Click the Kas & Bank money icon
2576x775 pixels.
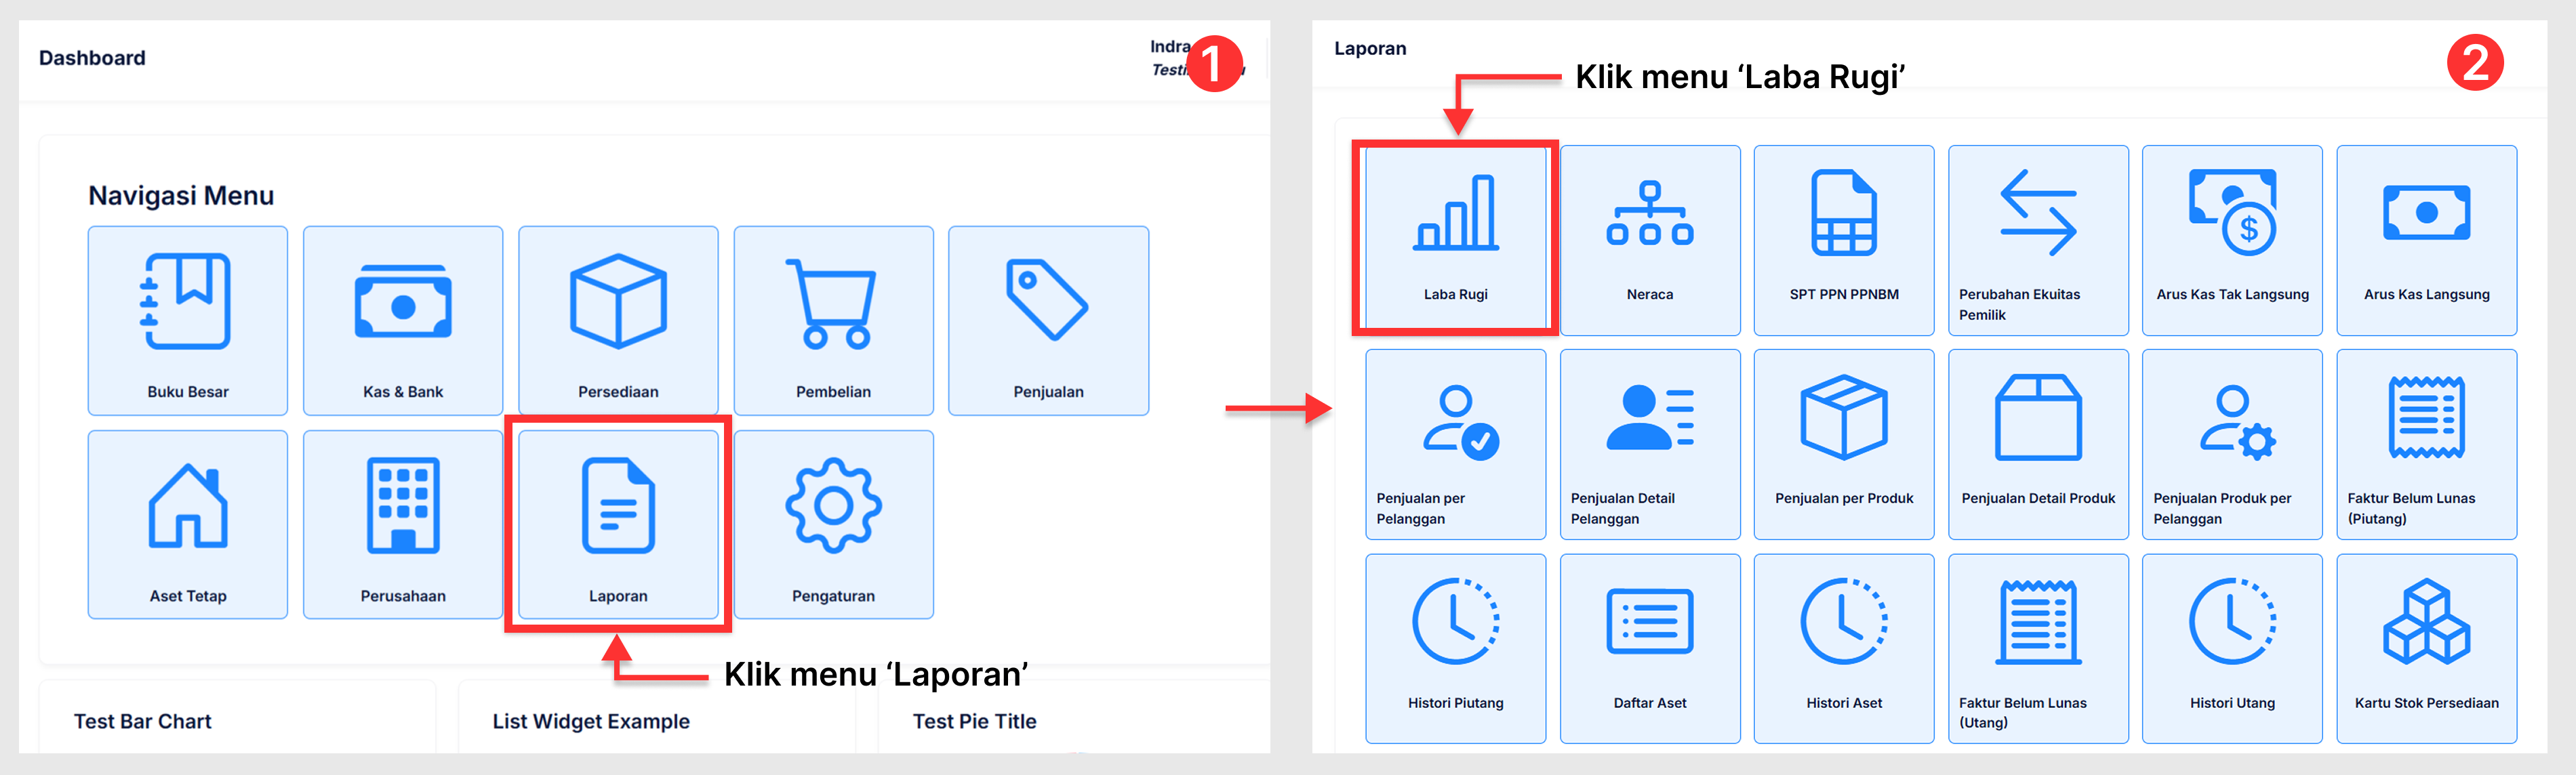pos(403,303)
